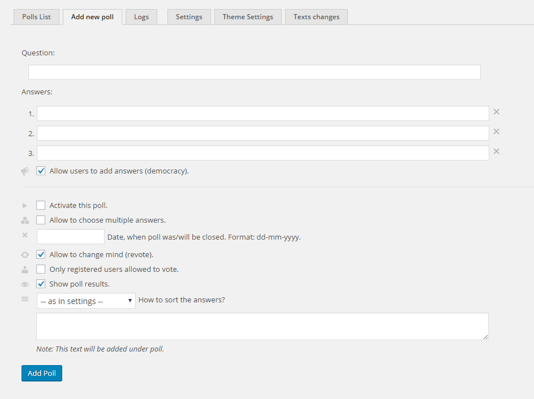Enable the Activate this poll checkbox
The image size is (534, 399).
pyautogui.click(x=41, y=205)
